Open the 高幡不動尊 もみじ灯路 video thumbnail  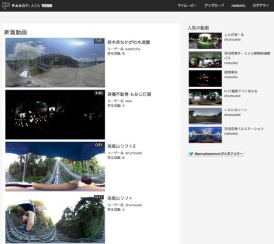(x=55, y=115)
